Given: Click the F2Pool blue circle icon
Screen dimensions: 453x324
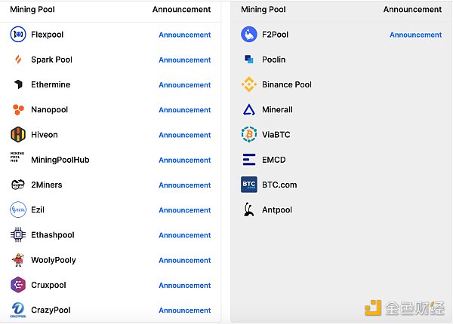Looking at the screenshot, I should pyautogui.click(x=249, y=35).
